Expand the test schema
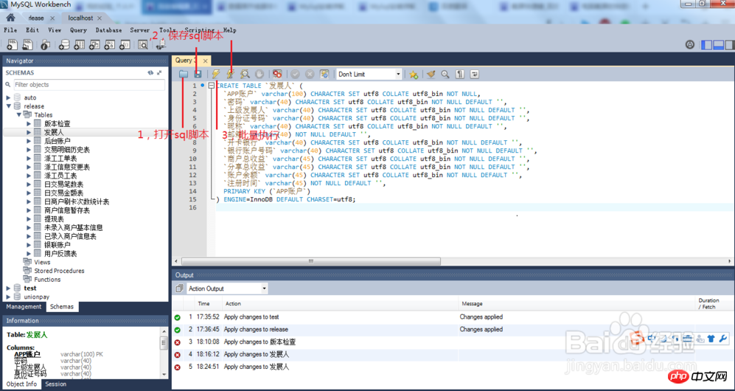The width and height of the screenshot is (735, 391). [8, 288]
